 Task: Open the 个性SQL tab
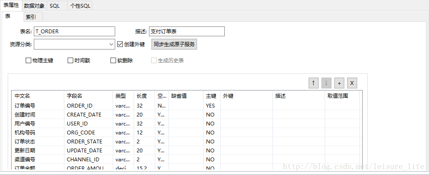pos(80,6)
